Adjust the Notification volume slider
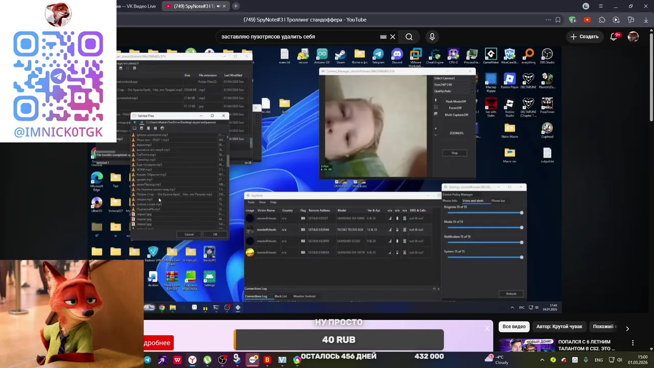 pos(484,242)
